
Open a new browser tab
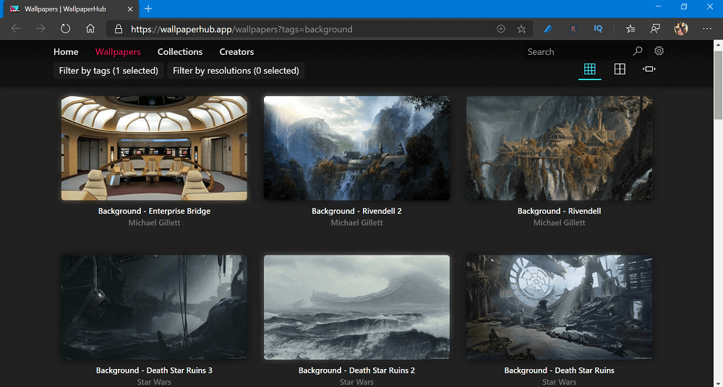click(x=148, y=9)
